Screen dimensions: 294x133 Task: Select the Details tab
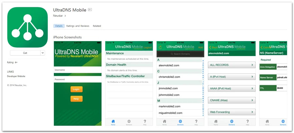[x=59, y=26]
